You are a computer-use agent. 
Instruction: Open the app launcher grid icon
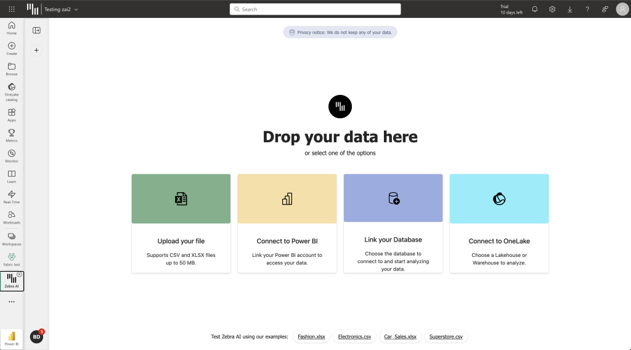12,9
